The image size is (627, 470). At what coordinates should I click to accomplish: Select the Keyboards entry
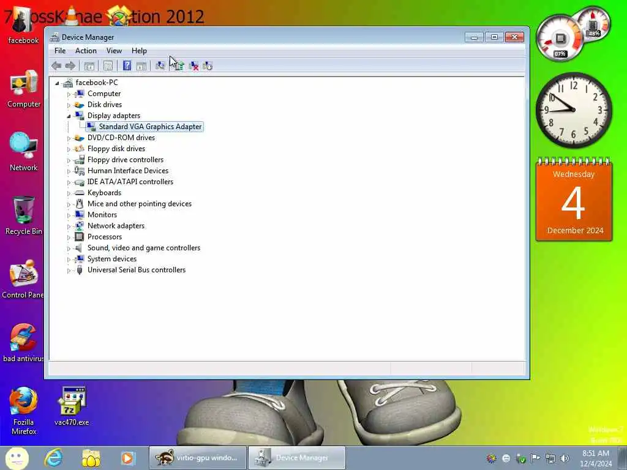104,193
